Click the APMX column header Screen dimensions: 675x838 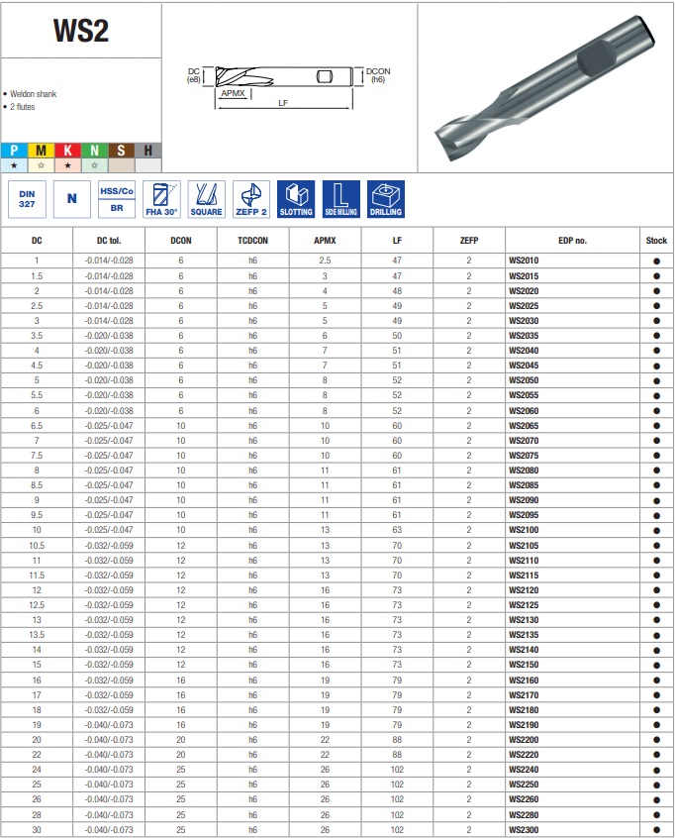(x=325, y=241)
